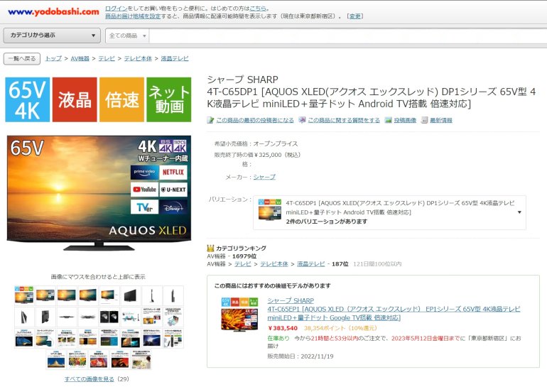Click the ネット動画 green badge

(x=169, y=99)
